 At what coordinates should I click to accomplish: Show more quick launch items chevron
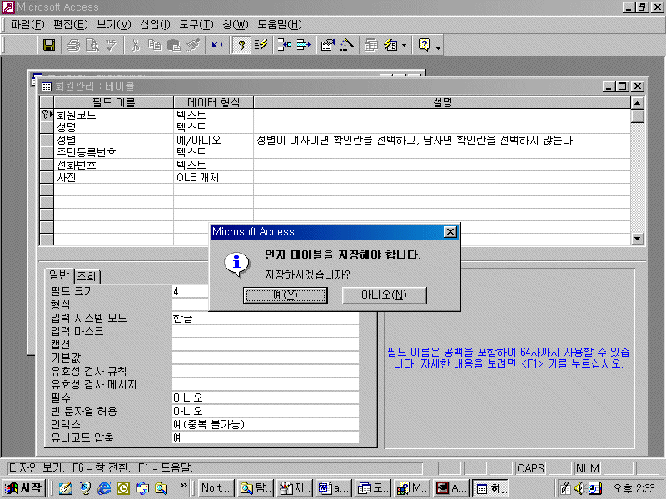[x=183, y=486]
